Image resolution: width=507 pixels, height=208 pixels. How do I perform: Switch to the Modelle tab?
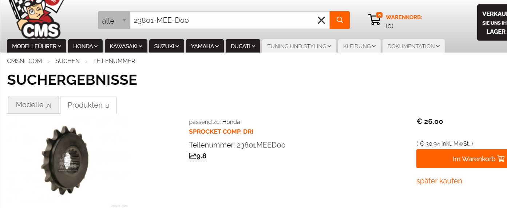coord(33,105)
